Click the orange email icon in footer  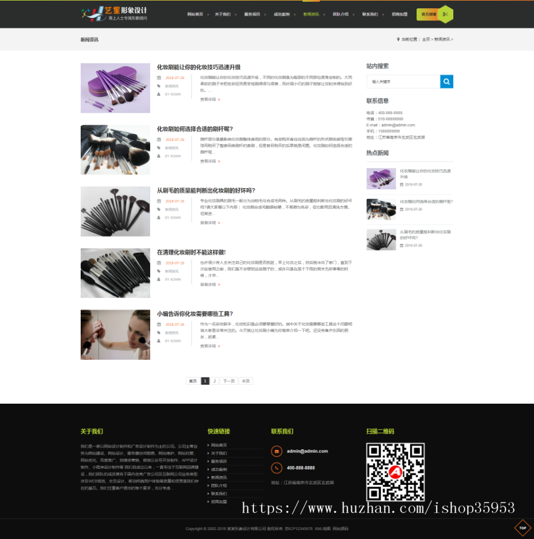click(x=276, y=451)
